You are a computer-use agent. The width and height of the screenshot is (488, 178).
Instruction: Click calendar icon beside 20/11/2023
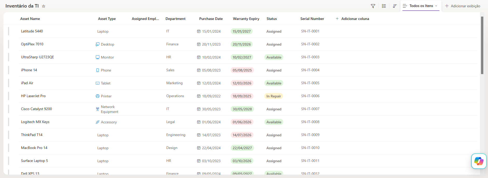(x=199, y=44)
